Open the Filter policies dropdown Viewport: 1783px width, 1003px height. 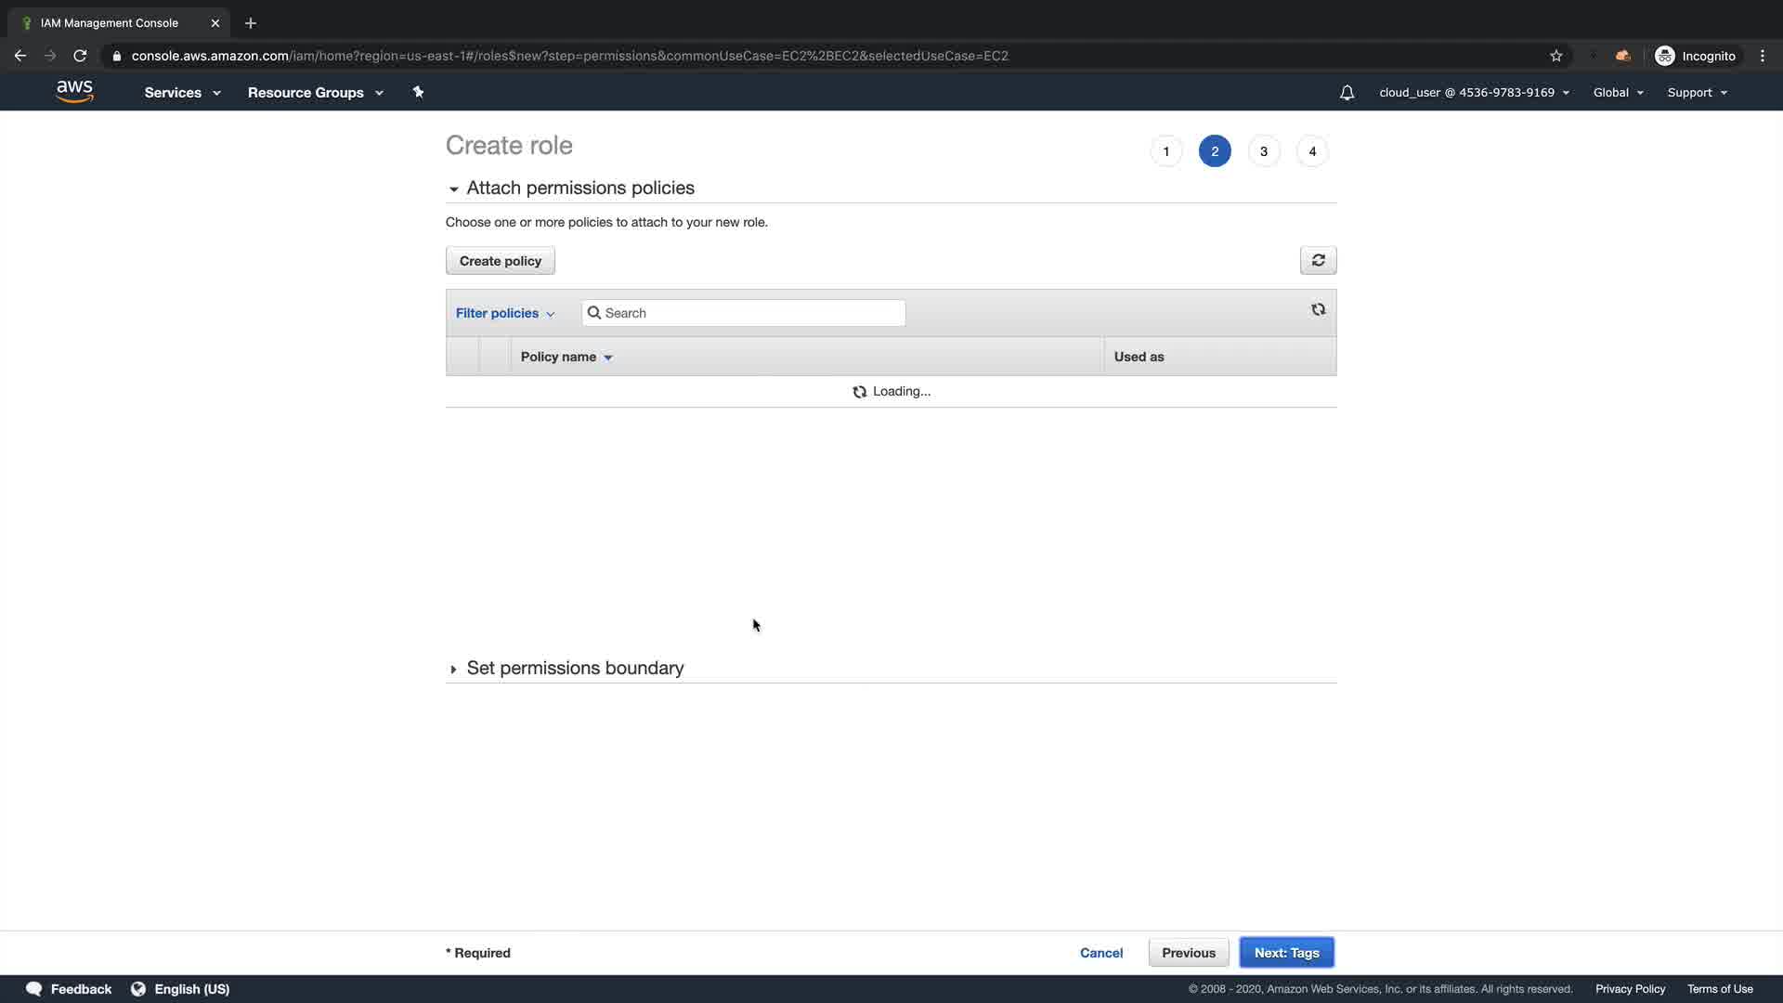click(x=504, y=313)
